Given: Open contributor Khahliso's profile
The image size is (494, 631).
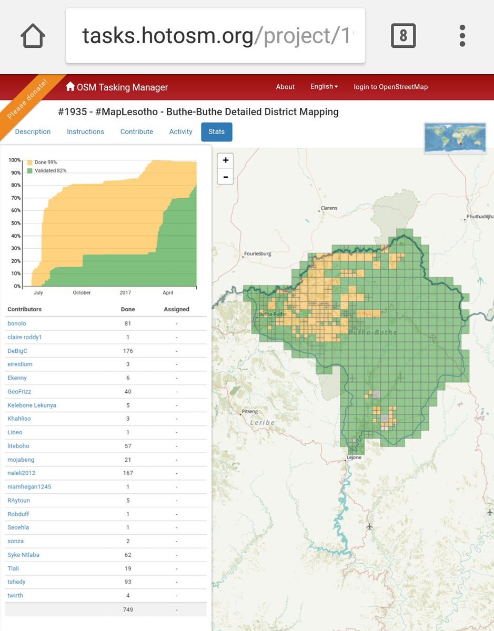Looking at the screenshot, I should click(19, 419).
